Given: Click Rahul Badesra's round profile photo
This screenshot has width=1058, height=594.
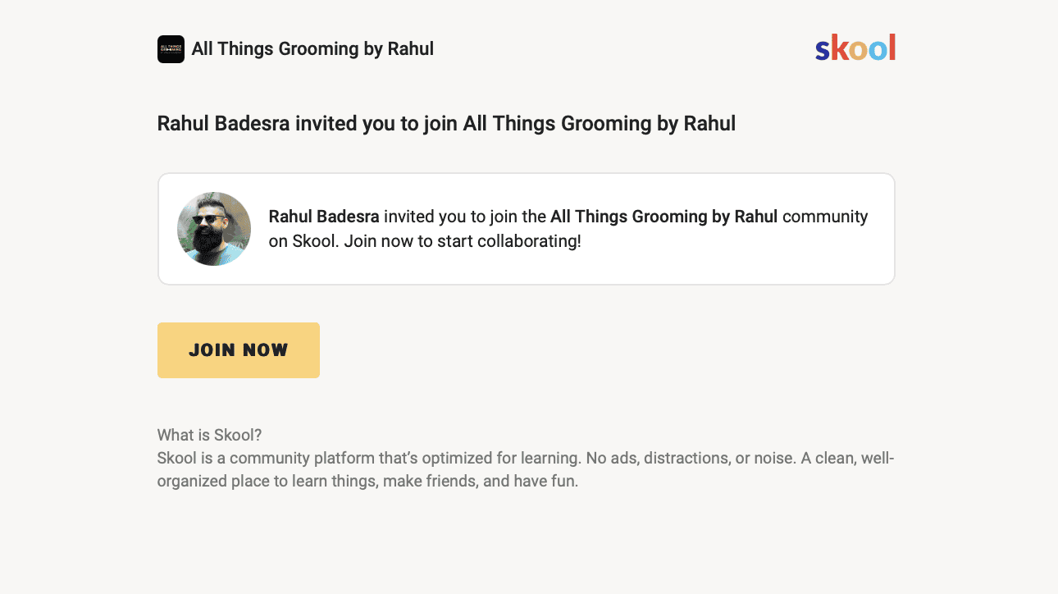Looking at the screenshot, I should [214, 229].
